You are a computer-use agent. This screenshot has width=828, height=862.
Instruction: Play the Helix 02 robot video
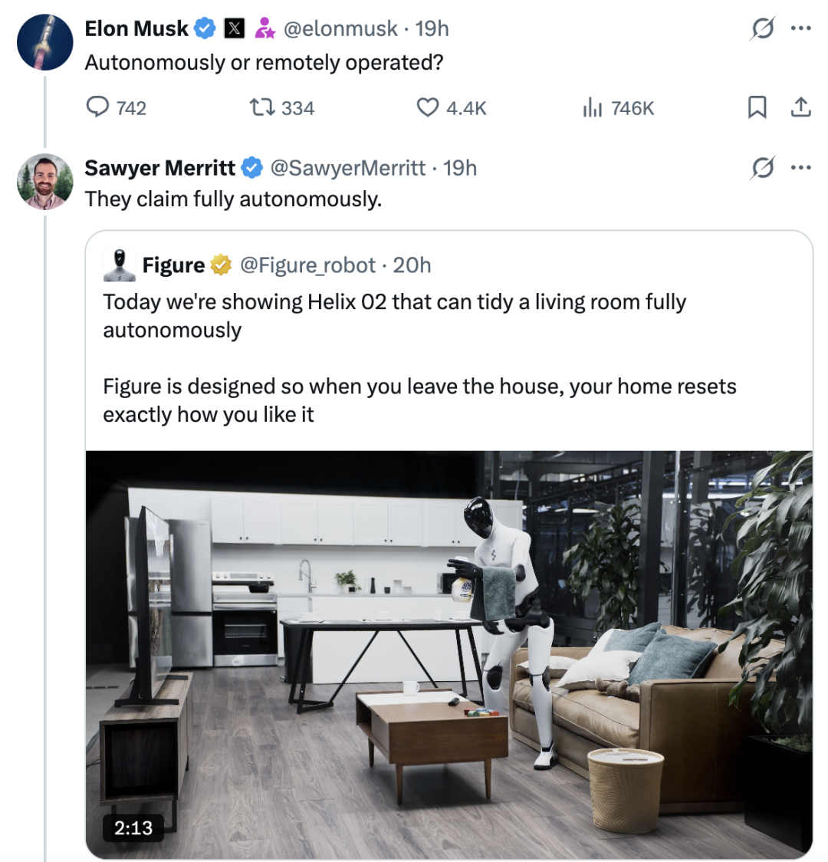pyautogui.click(x=449, y=653)
